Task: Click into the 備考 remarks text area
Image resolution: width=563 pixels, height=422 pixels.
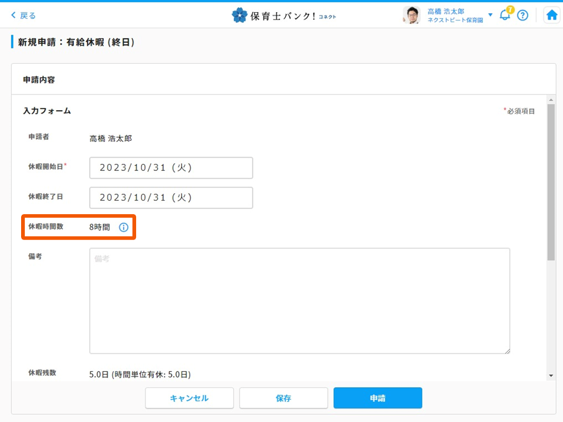Action: (299, 301)
